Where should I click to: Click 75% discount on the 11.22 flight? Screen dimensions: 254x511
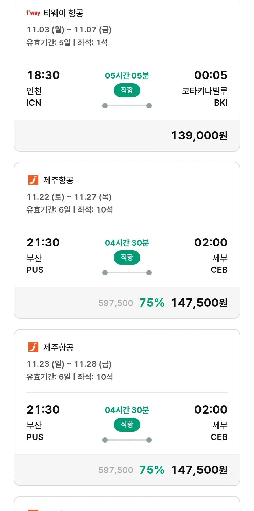152,303
